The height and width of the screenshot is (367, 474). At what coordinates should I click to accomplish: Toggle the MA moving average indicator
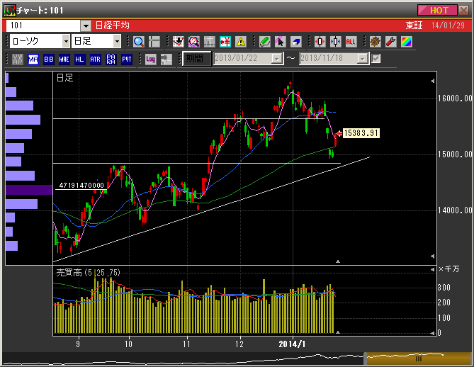click(33, 60)
